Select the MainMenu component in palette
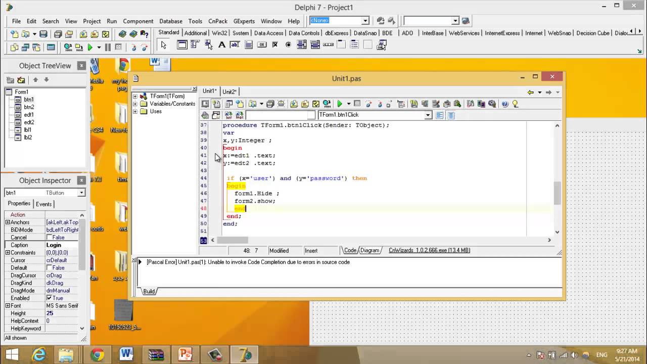Screen dimensions: 647x364 pos(195,45)
